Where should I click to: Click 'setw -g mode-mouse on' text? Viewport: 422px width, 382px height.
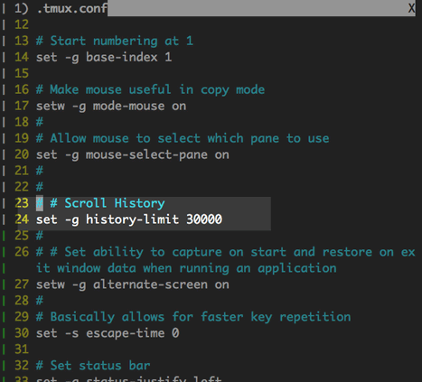[111, 106]
